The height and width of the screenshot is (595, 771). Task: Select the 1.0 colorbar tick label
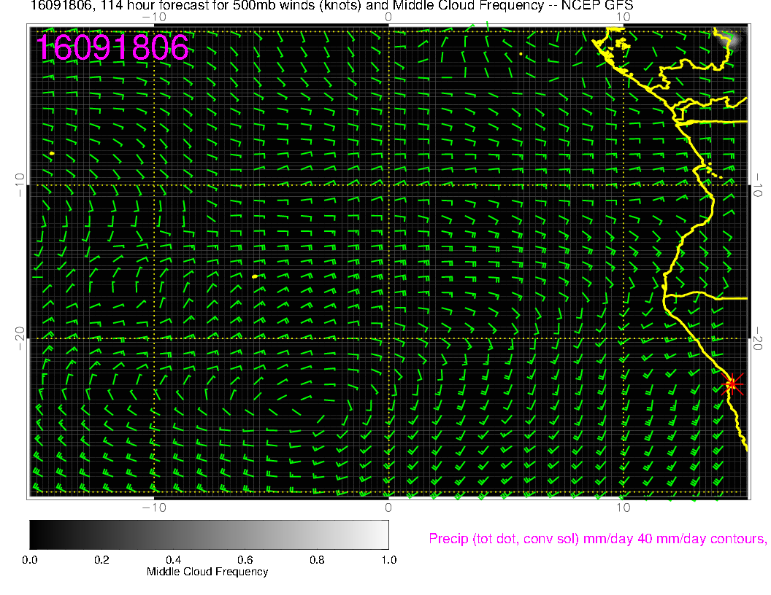(x=389, y=560)
